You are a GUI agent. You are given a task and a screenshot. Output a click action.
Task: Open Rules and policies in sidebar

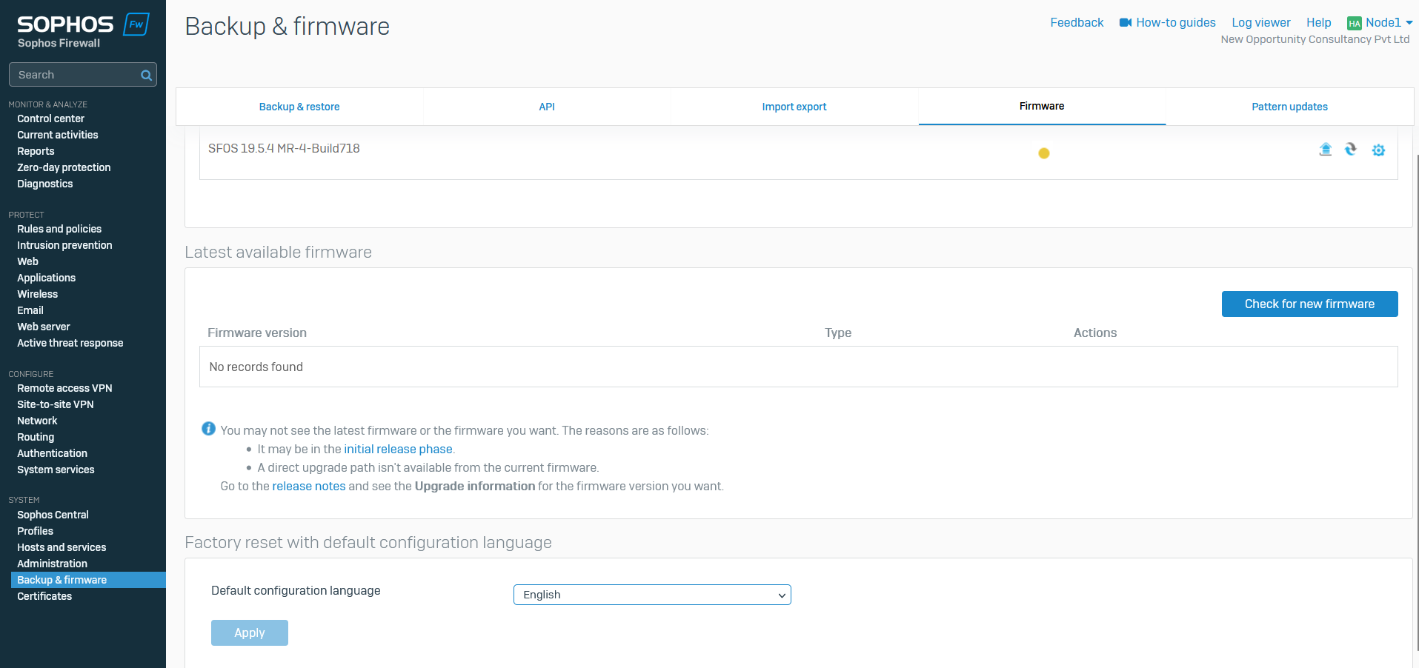pos(59,229)
